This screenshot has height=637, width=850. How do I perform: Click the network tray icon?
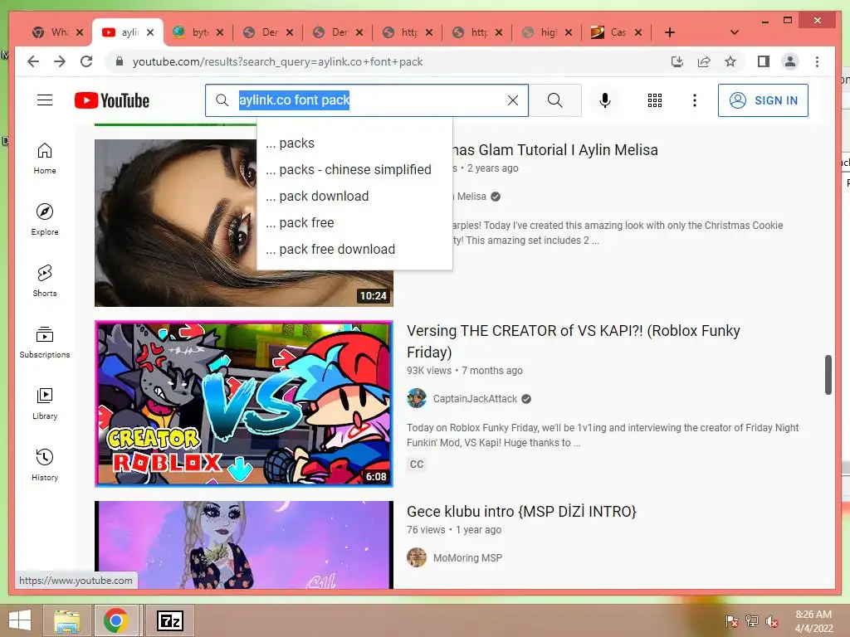[x=752, y=621]
